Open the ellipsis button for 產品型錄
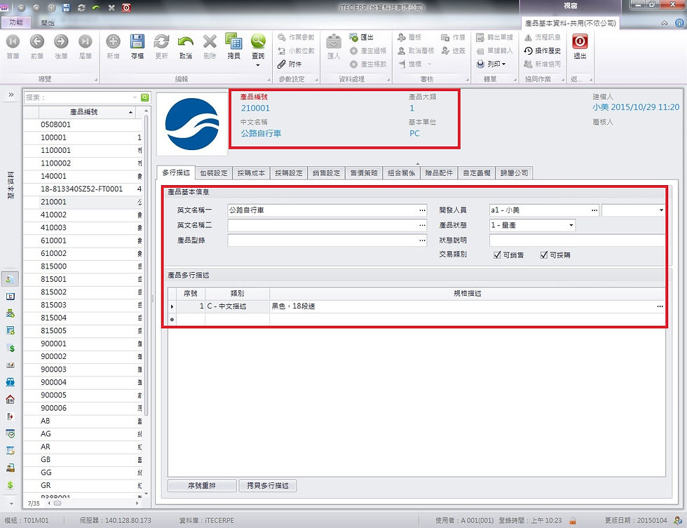687x528 pixels. pos(422,240)
